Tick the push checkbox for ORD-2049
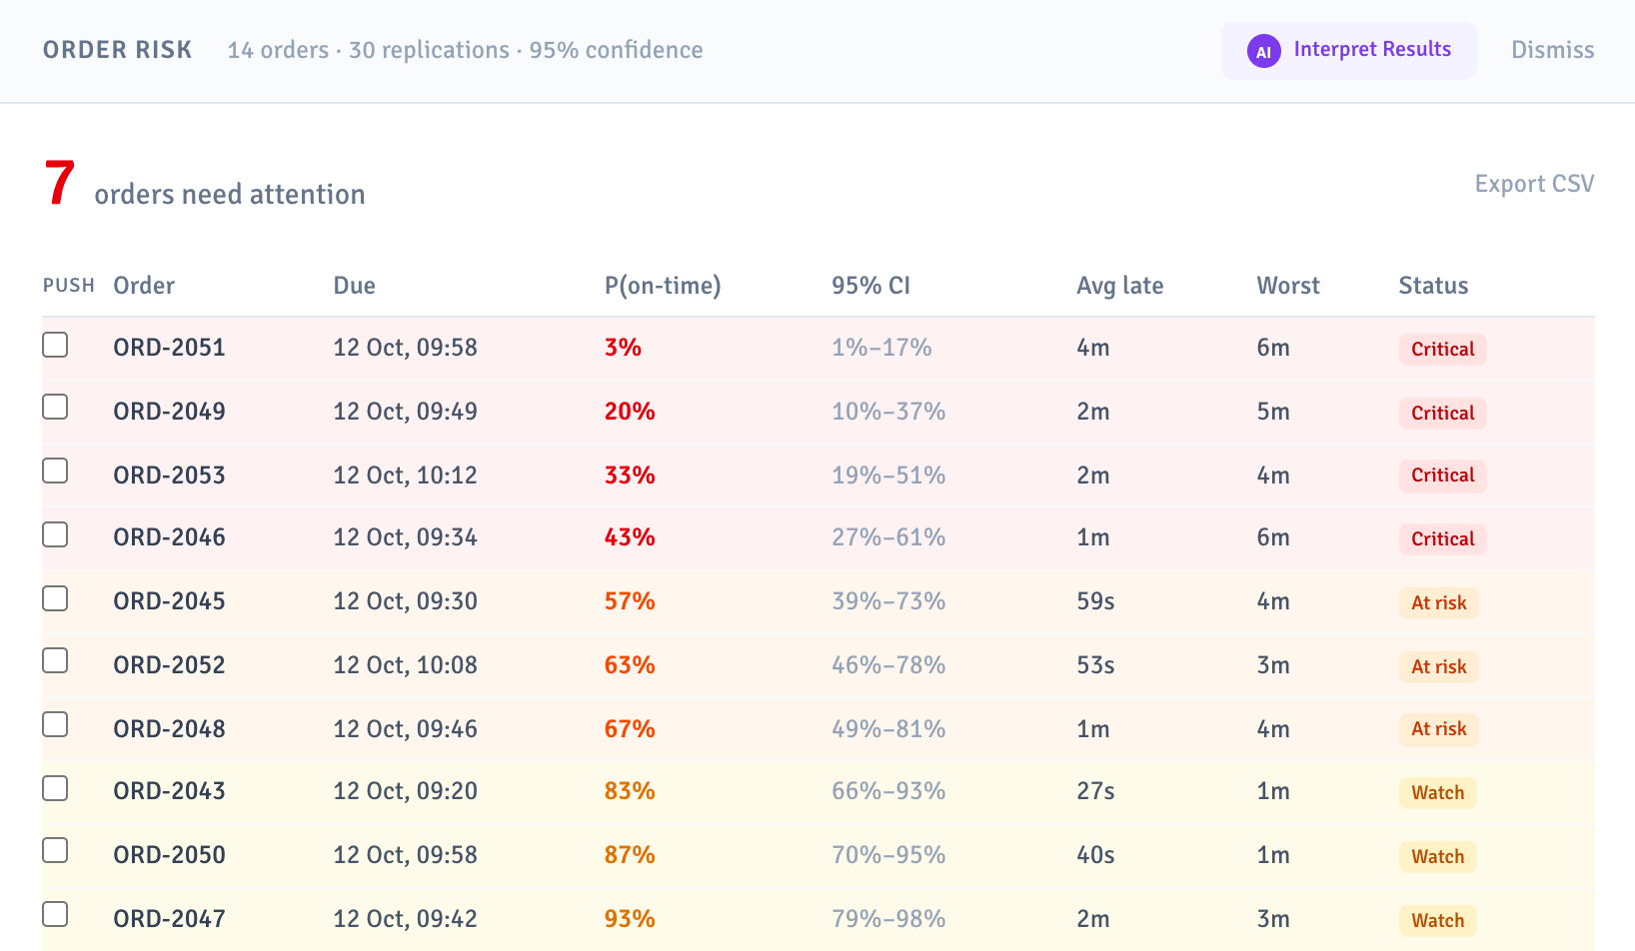The width and height of the screenshot is (1635, 951). [55, 407]
